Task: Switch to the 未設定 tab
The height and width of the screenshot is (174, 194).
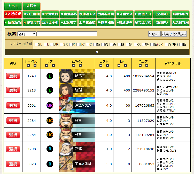Action: coord(32,6)
